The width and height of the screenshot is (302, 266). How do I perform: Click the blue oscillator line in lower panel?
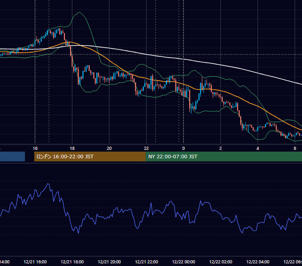click(x=151, y=208)
